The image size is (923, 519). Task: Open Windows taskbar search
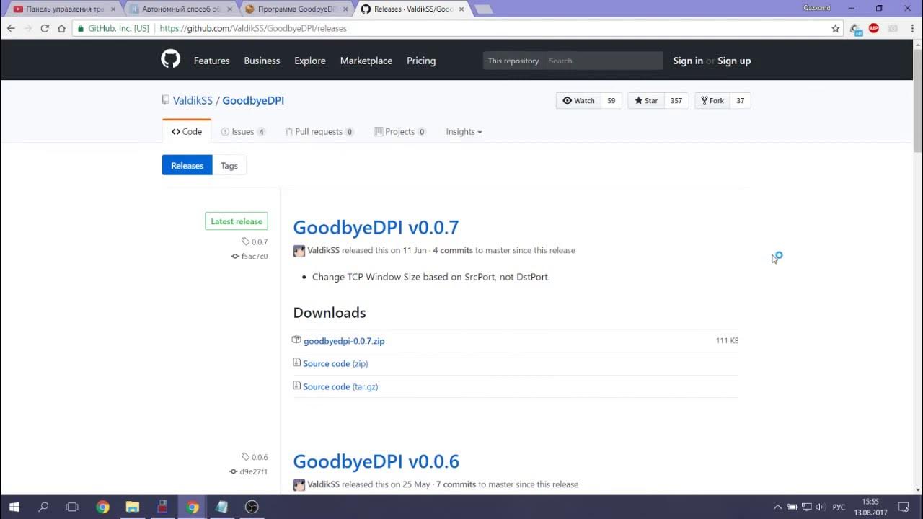[x=43, y=507]
